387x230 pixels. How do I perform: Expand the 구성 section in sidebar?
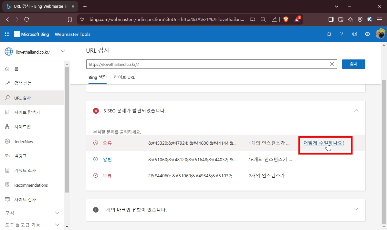tap(32, 213)
